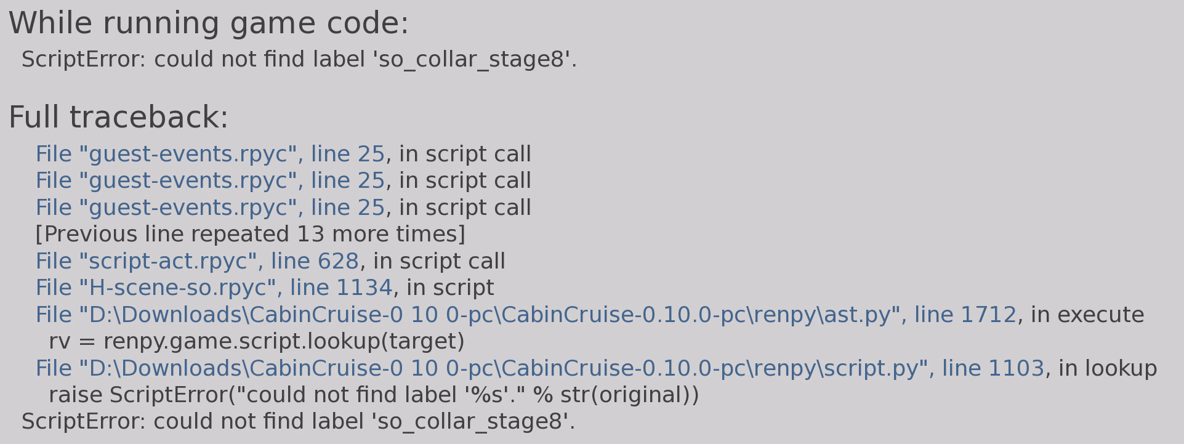Screen dimensions: 1184x444
Task: Click the script-act.rpyc line 628 link
Action: tap(197, 262)
